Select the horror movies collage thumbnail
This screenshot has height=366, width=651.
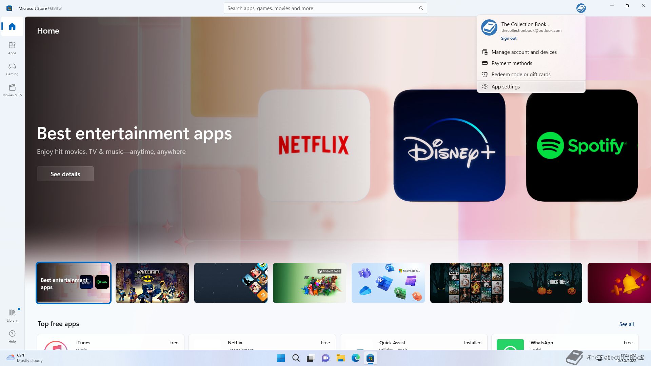467,283
